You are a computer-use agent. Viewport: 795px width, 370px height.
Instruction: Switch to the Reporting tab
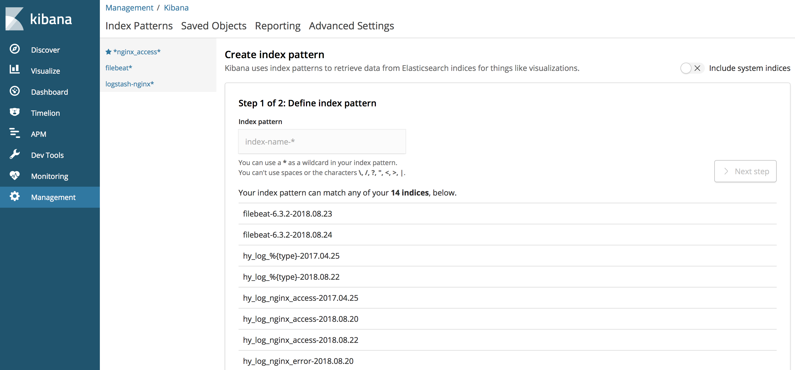pos(277,25)
